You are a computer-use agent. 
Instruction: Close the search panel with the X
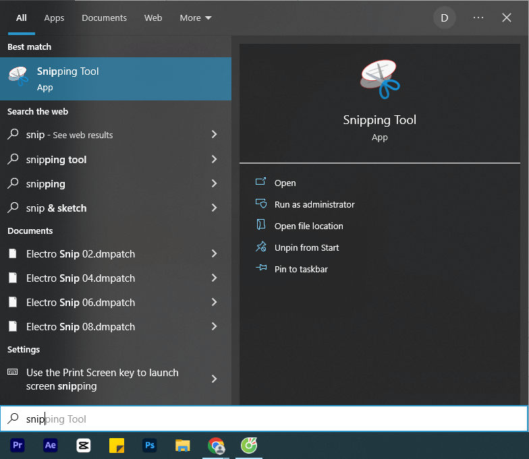tap(506, 18)
